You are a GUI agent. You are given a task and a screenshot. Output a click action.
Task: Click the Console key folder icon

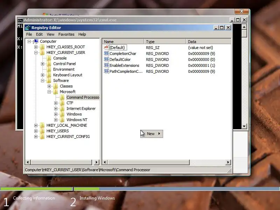pos(49,58)
